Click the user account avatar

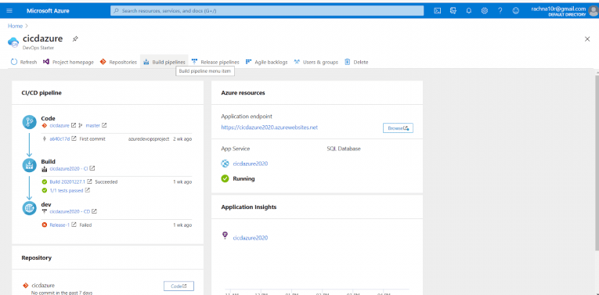594,11
